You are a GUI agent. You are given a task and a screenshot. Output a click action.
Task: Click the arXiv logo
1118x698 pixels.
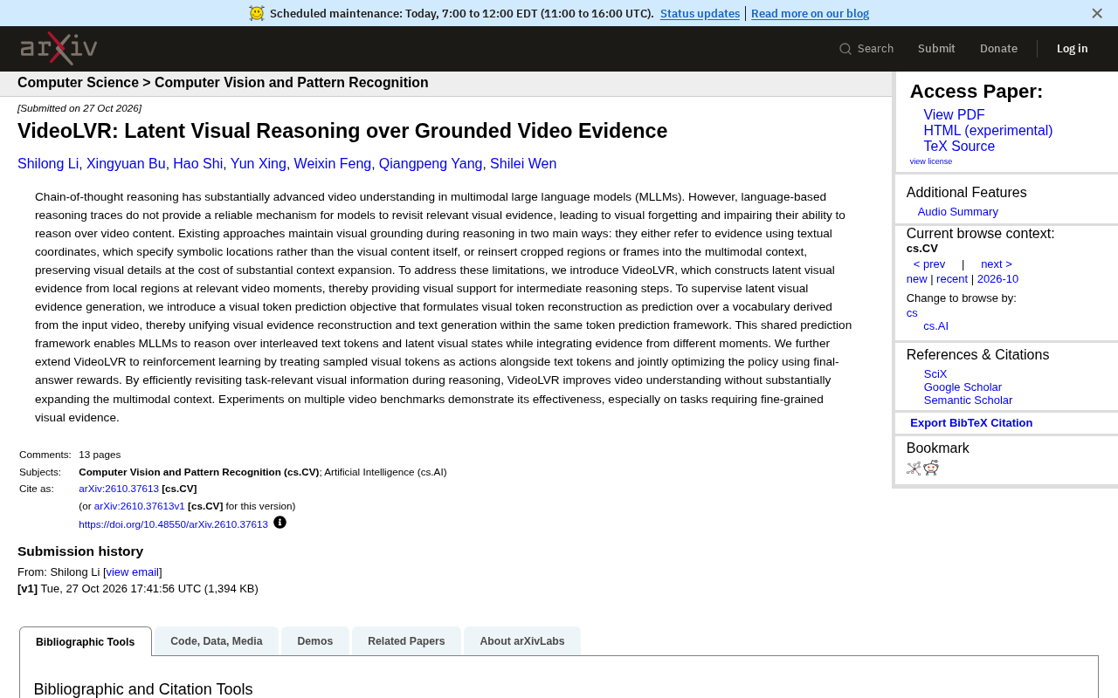pyautogui.click(x=59, y=49)
